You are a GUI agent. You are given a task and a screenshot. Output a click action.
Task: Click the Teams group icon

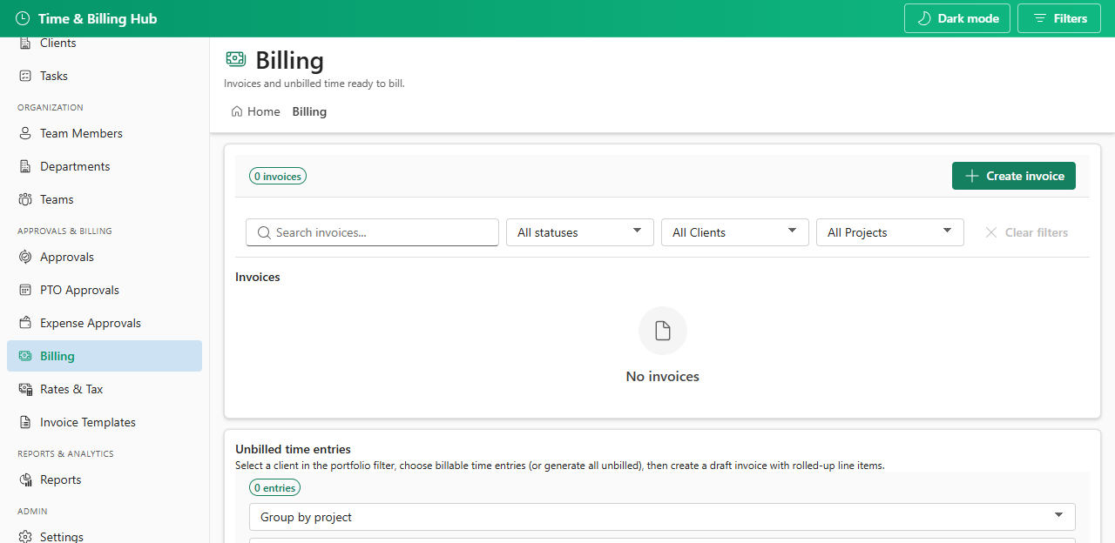point(25,199)
